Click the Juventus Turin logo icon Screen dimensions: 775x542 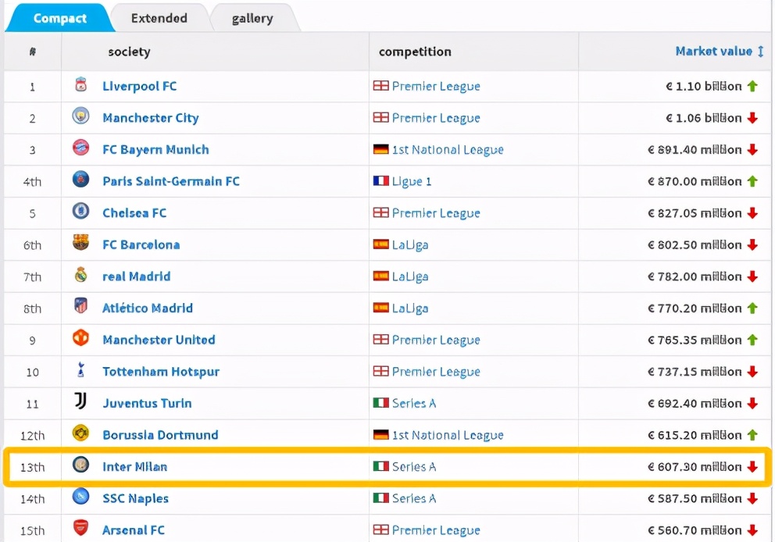(x=80, y=402)
